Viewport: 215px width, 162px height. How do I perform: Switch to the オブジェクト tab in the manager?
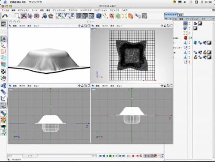click(x=171, y=15)
